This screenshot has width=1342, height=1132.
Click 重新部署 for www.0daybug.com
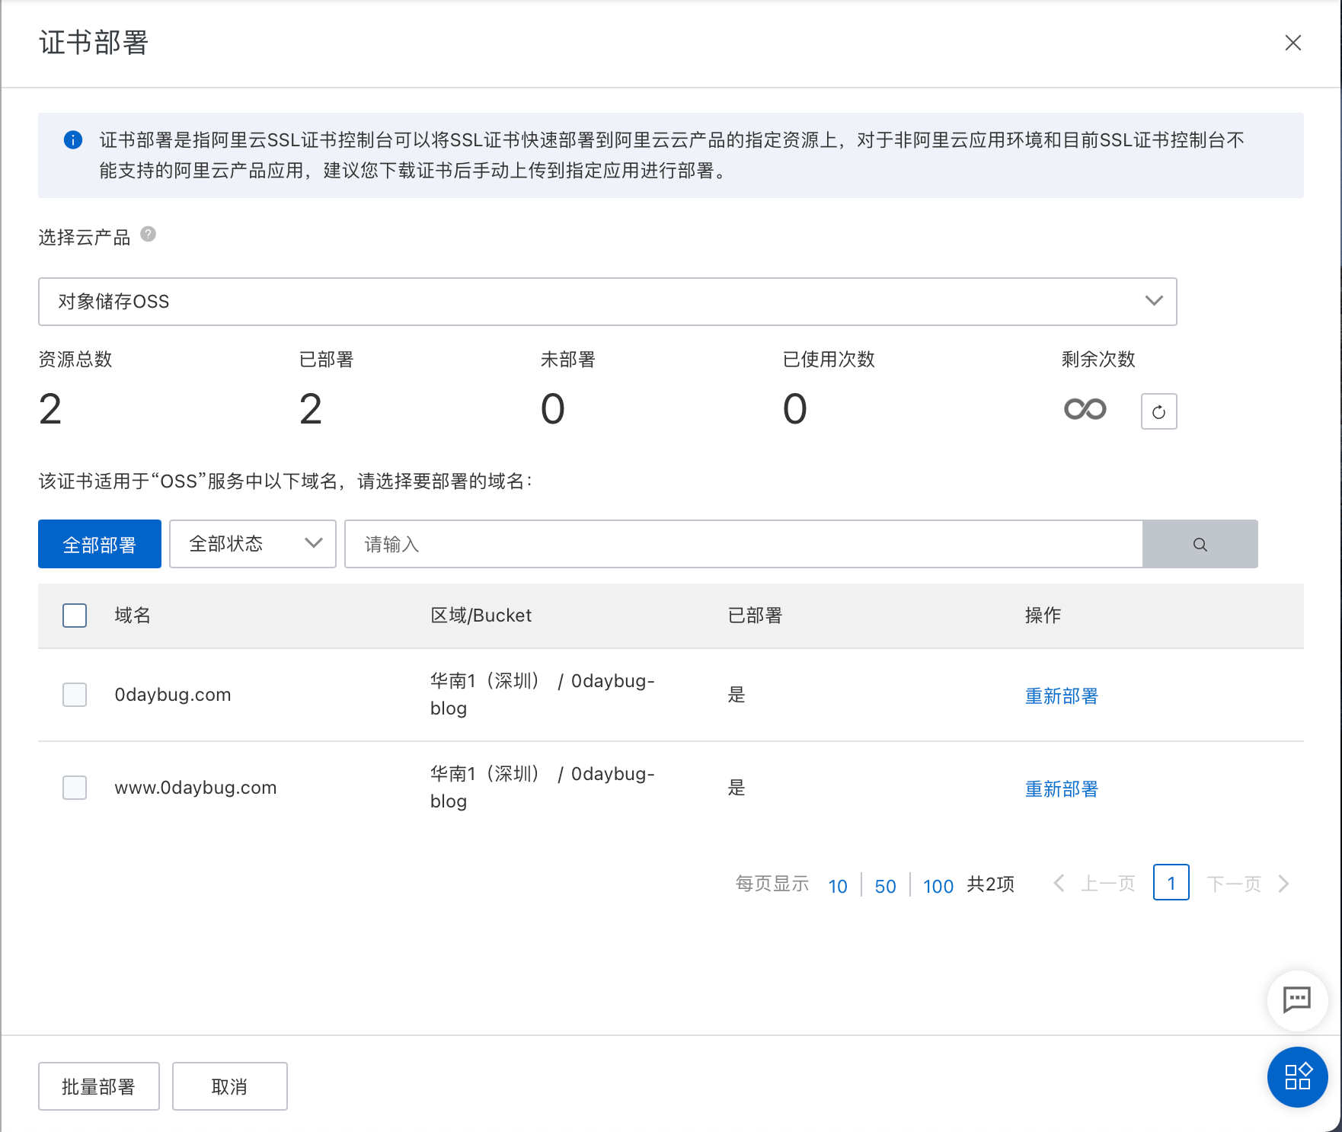[x=1061, y=788]
